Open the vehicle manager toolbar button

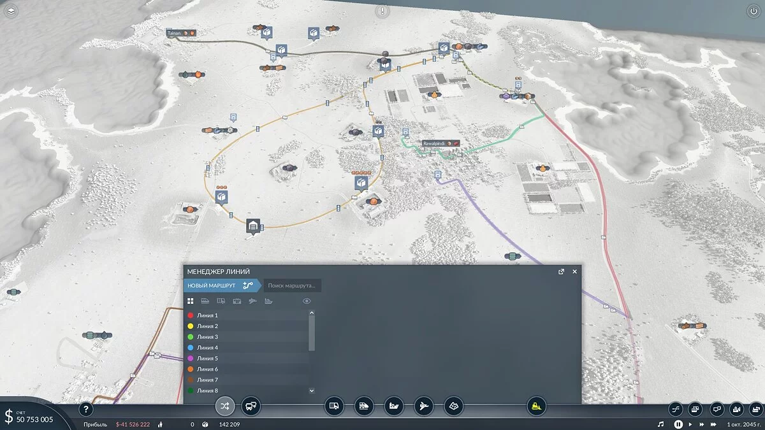click(x=251, y=405)
